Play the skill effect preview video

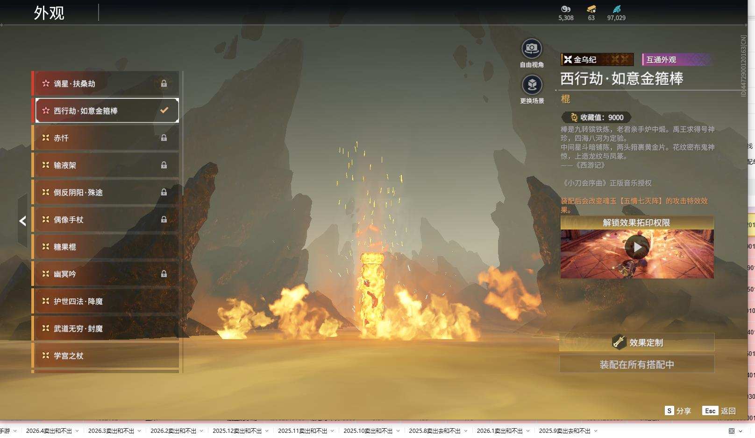pos(637,247)
